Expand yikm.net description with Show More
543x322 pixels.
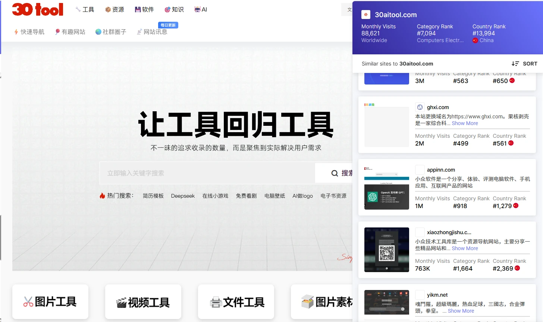tap(461, 311)
